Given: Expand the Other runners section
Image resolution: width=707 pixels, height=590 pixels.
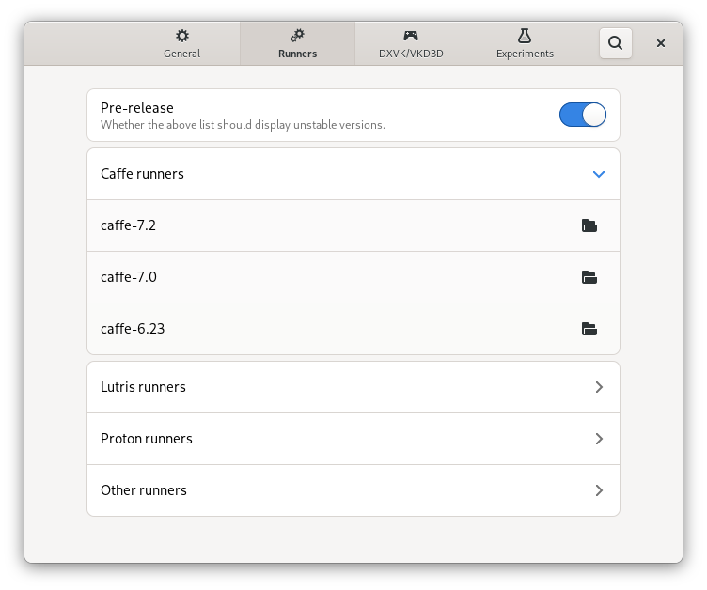Looking at the screenshot, I should pos(599,490).
